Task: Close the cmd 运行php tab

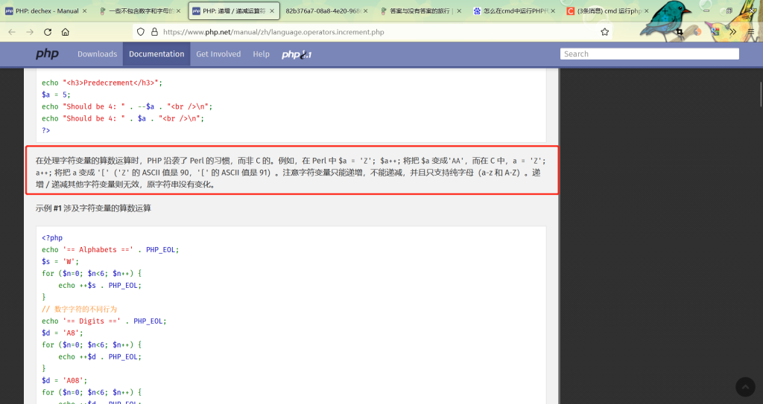Action: 645,11
